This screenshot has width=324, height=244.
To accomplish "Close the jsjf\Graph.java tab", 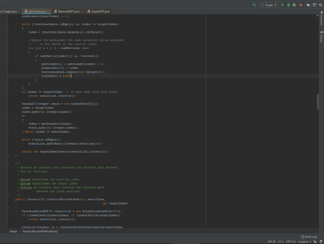I will tap(49, 11).
